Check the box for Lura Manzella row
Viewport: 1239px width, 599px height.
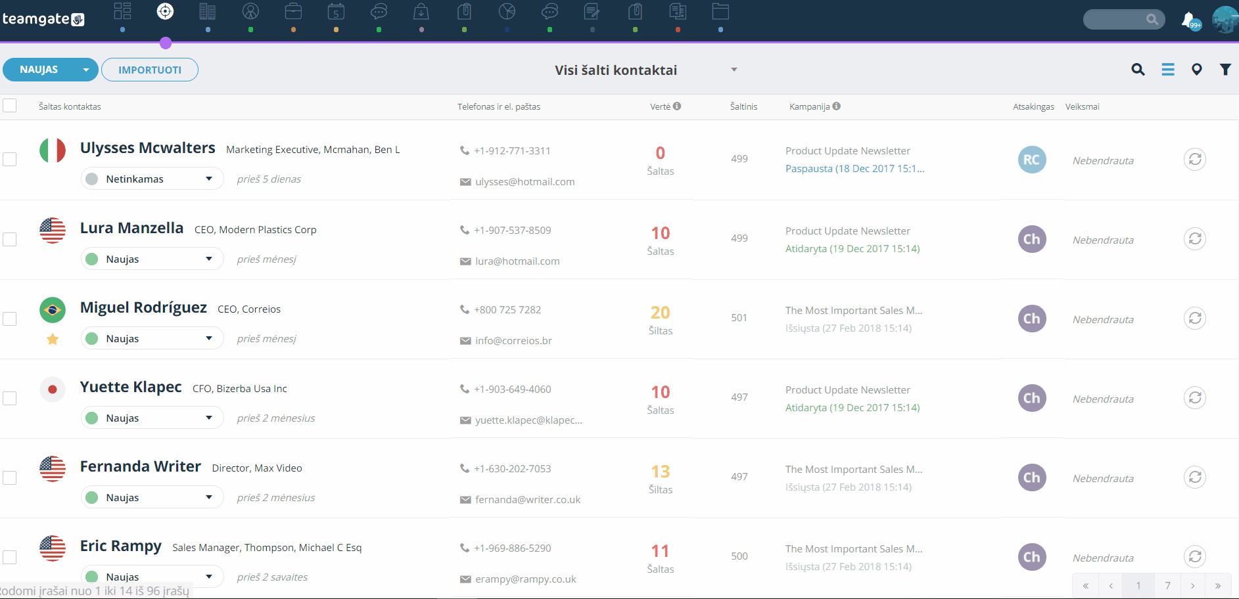tap(10, 239)
